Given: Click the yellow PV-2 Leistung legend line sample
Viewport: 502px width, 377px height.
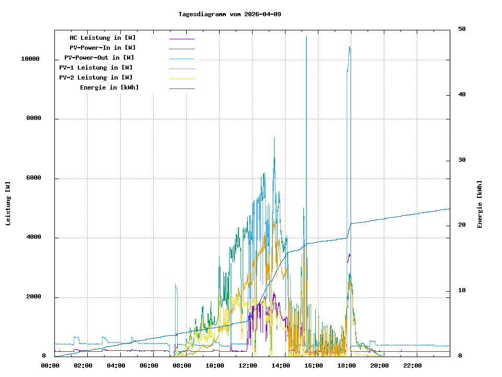Looking at the screenshot, I should pyautogui.click(x=181, y=78).
